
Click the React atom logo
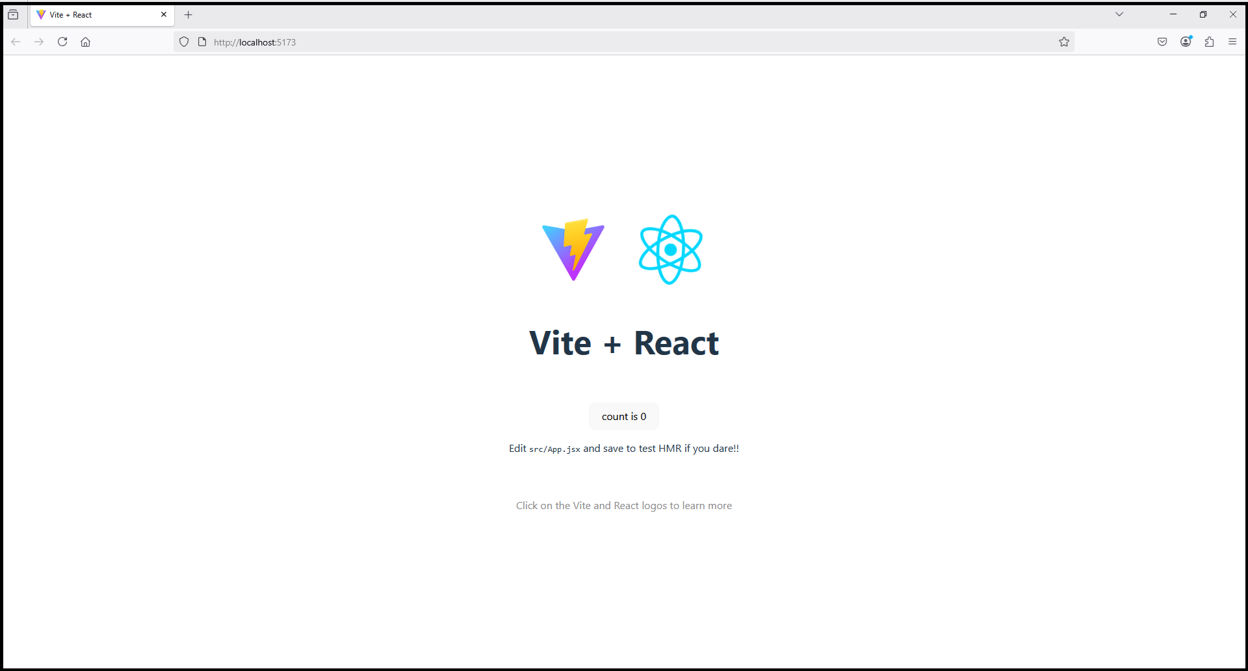671,250
